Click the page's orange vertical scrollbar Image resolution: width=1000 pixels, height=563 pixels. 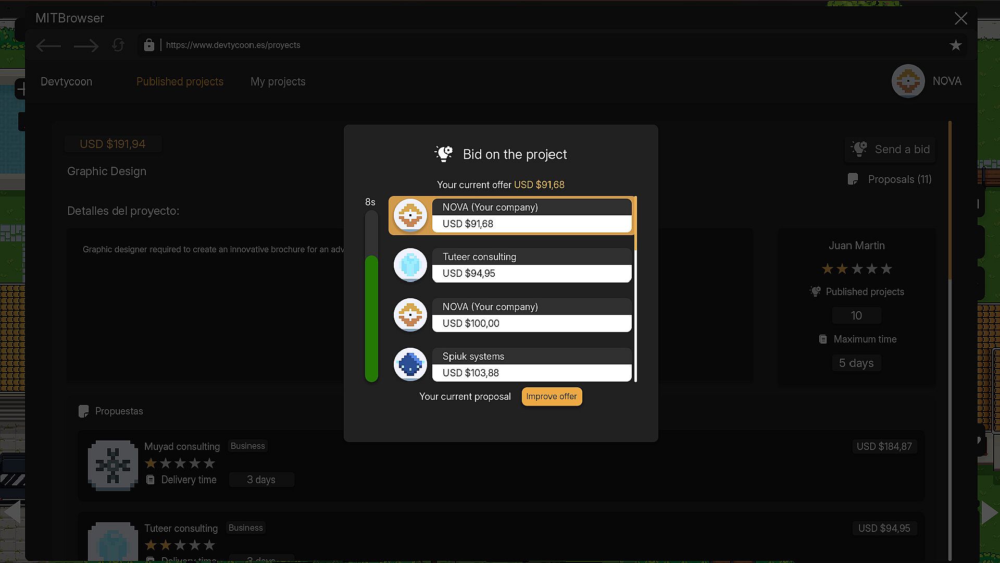pos(950,198)
